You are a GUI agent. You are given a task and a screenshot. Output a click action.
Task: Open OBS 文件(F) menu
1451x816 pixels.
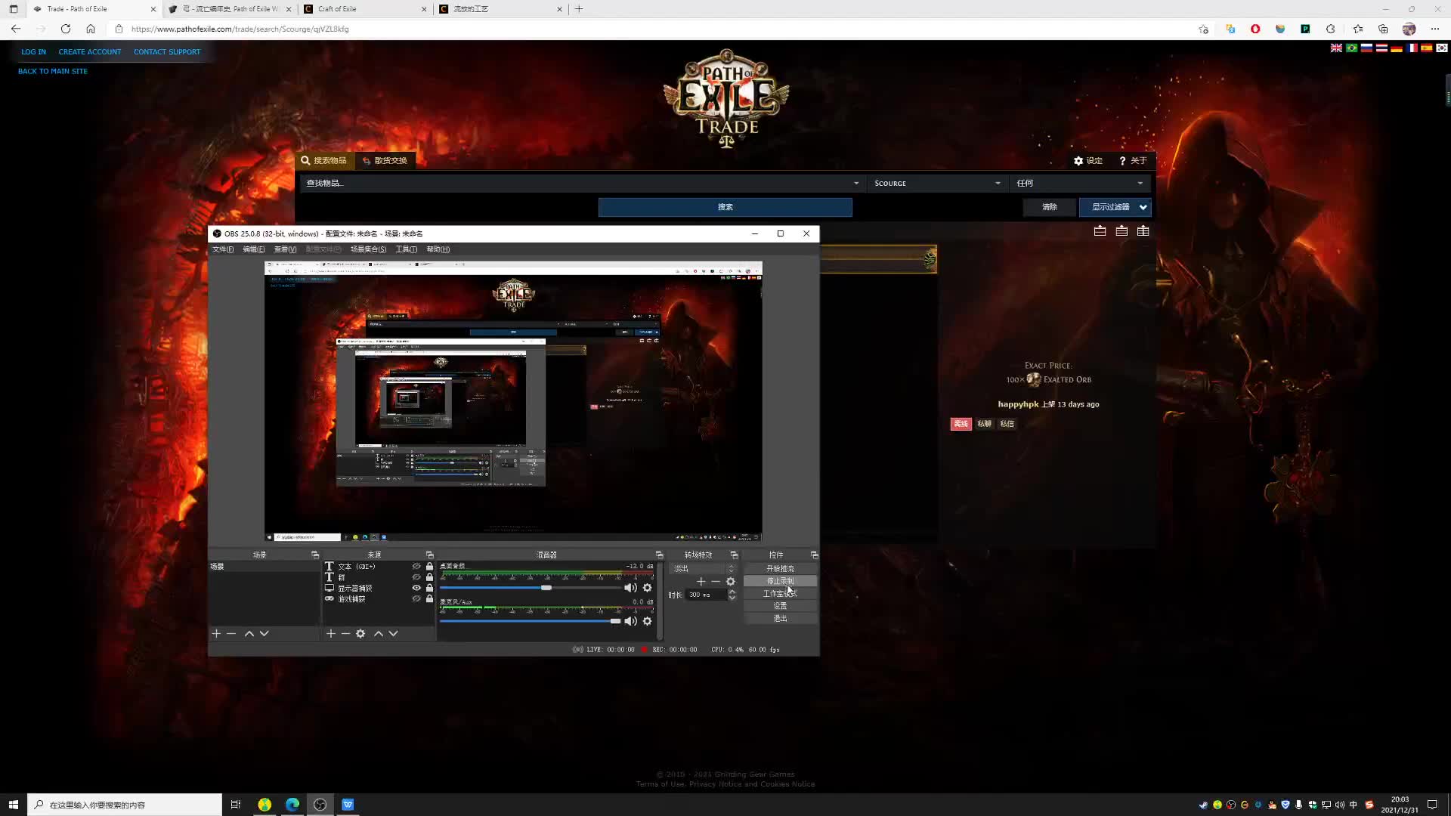(223, 249)
